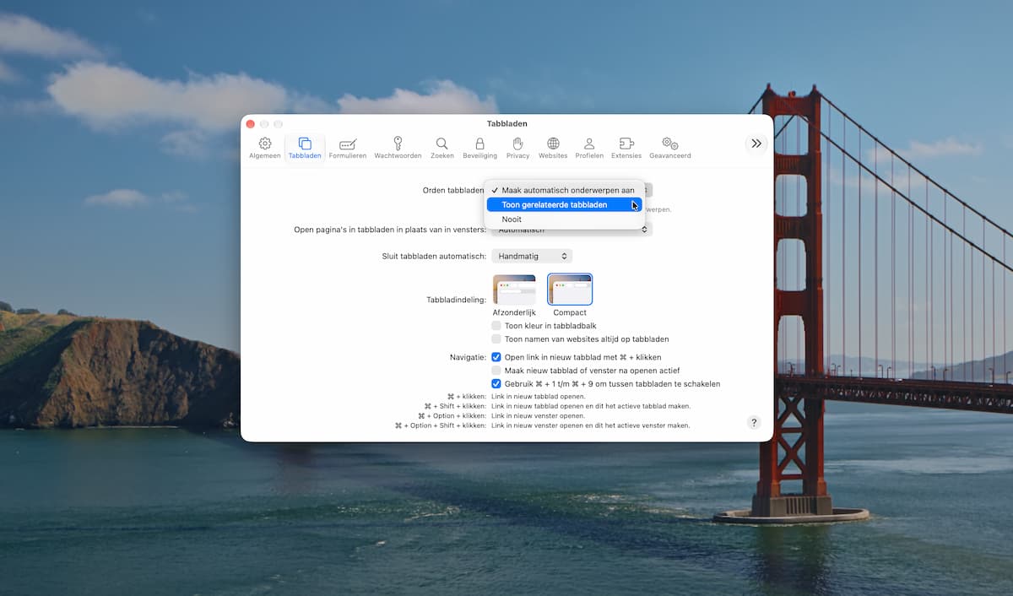
Task: Tick 'Toon namen van websites altijd op tabbladen'
Action: point(496,339)
